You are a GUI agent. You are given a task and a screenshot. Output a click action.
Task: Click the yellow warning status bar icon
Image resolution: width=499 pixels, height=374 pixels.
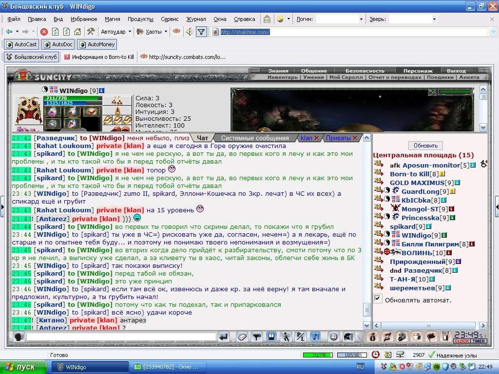click(x=388, y=355)
